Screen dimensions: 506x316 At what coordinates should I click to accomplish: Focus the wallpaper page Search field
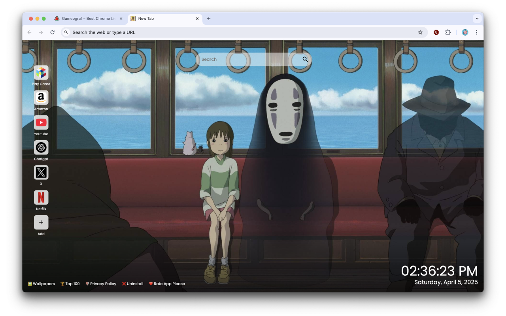[x=254, y=59]
